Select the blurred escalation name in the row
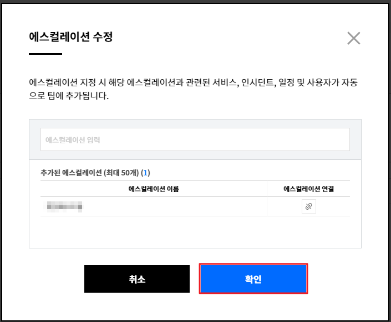 (x=65, y=207)
